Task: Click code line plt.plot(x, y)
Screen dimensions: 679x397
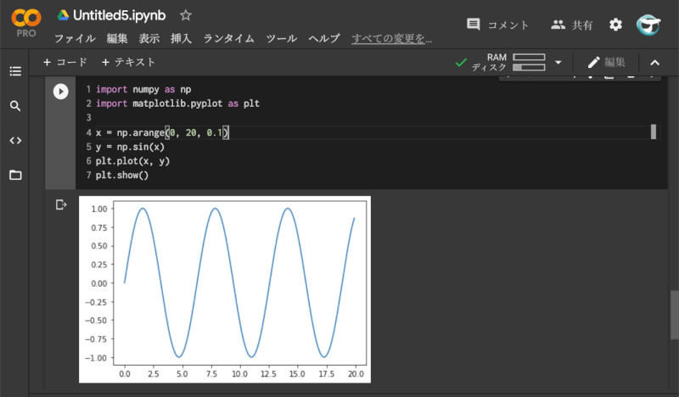Action: pyautogui.click(x=132, y=161)
